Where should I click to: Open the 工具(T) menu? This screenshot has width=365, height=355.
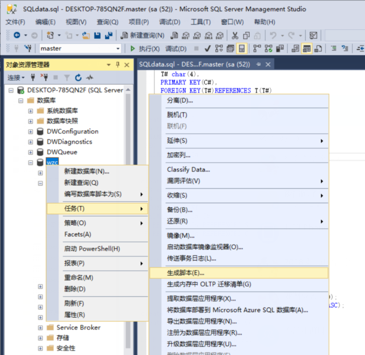pyautogui.click(x=201, y=22)
